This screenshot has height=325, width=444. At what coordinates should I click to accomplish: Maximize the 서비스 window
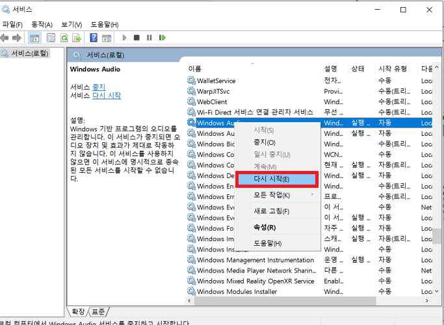click(403, 10)
